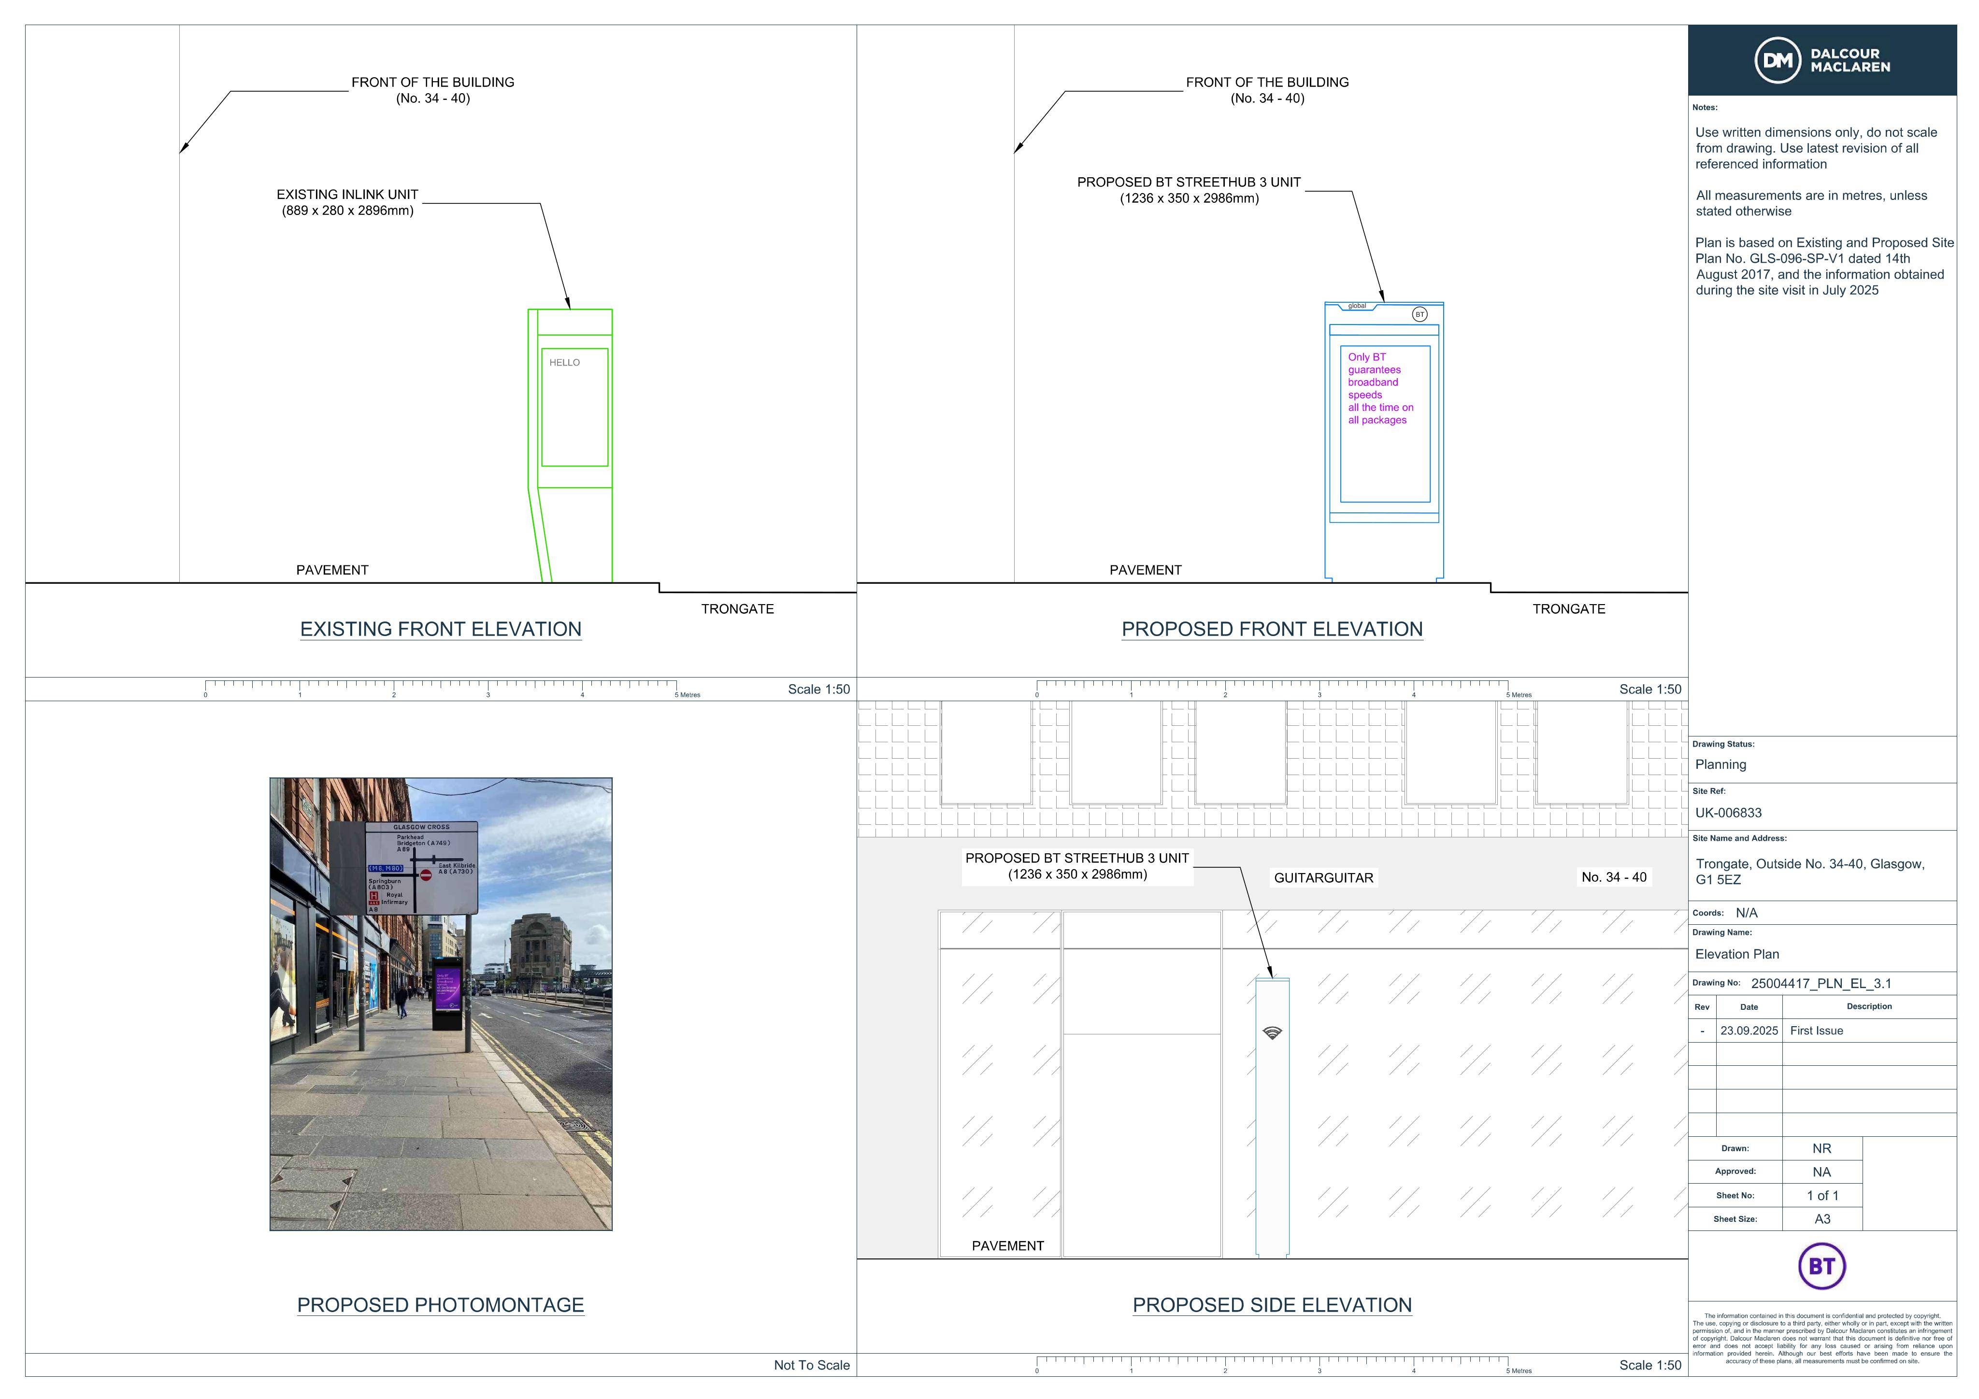The height and width of the screenshot is (1399, 1979).
Task: Click the purple BT logo in title block
Action: click(1821, 1266)
